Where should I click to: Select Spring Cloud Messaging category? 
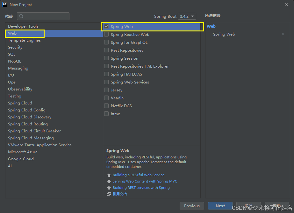point(54,138)
